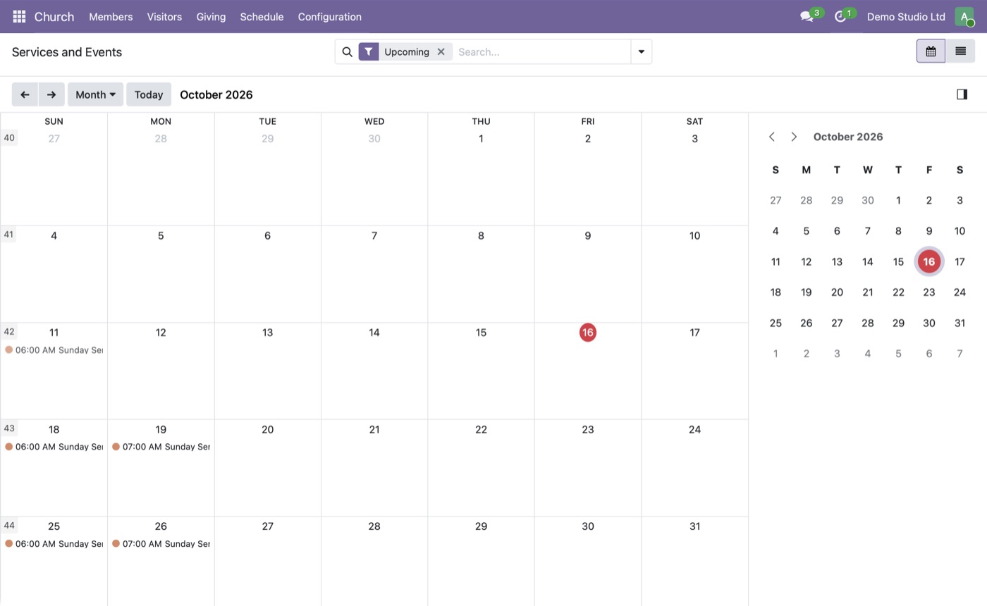
Task: Click the filter funnel icon
Action: [x=369, y=51]
